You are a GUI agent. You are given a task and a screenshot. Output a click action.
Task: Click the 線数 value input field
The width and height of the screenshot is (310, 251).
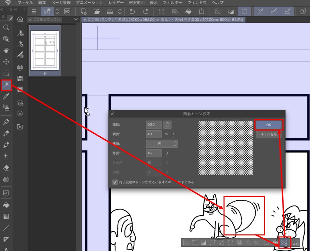pyautogui.click(x=154, y=124)
